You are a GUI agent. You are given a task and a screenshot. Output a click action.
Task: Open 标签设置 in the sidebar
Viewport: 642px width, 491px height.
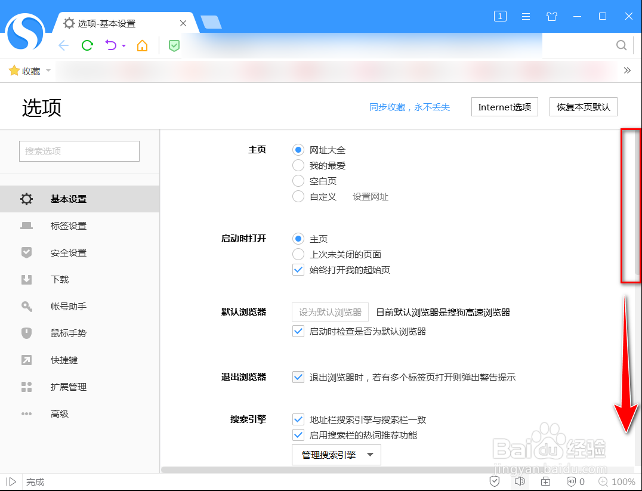pos(80,226)
